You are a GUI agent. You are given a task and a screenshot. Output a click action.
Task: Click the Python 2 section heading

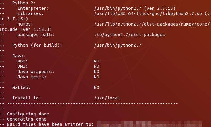coord(24,3)
